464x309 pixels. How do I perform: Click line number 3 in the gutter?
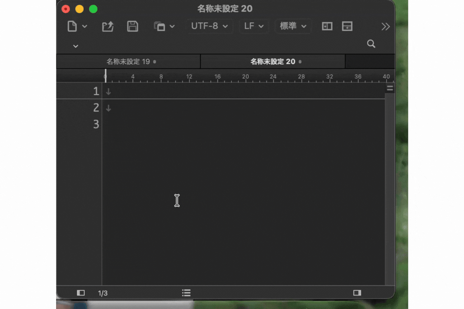96,124
